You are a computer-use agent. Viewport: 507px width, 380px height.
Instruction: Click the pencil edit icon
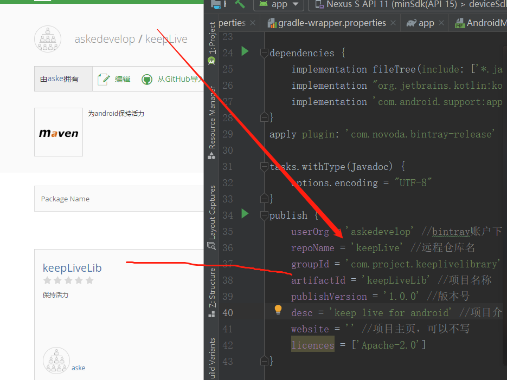[x=104, y=79]
